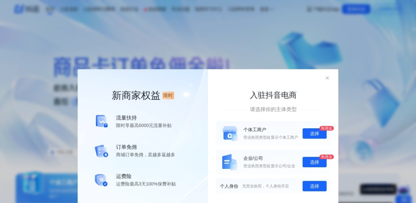
Task: Click the 流量扶持 traffic support icon
Action: tap(101, 121)
